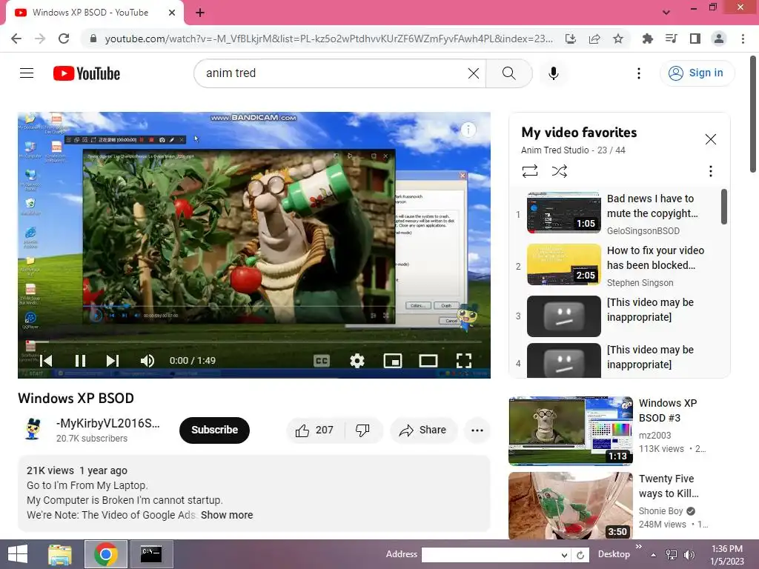This screenshot has height=569, width=759.
Task: Open File Explorer from the taskbar
Action: (60, 554)
